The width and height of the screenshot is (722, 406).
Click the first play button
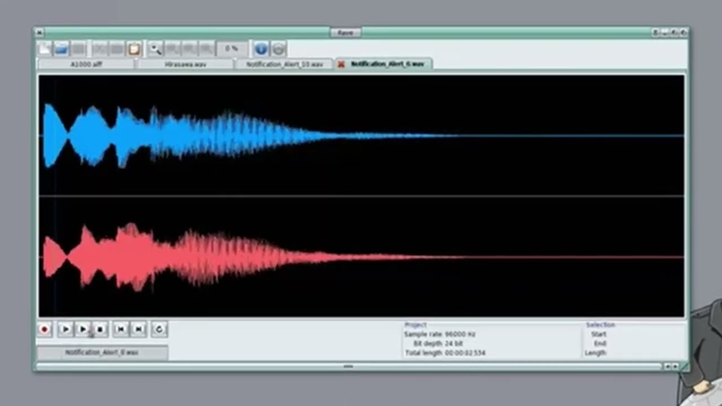click(65, 329)
